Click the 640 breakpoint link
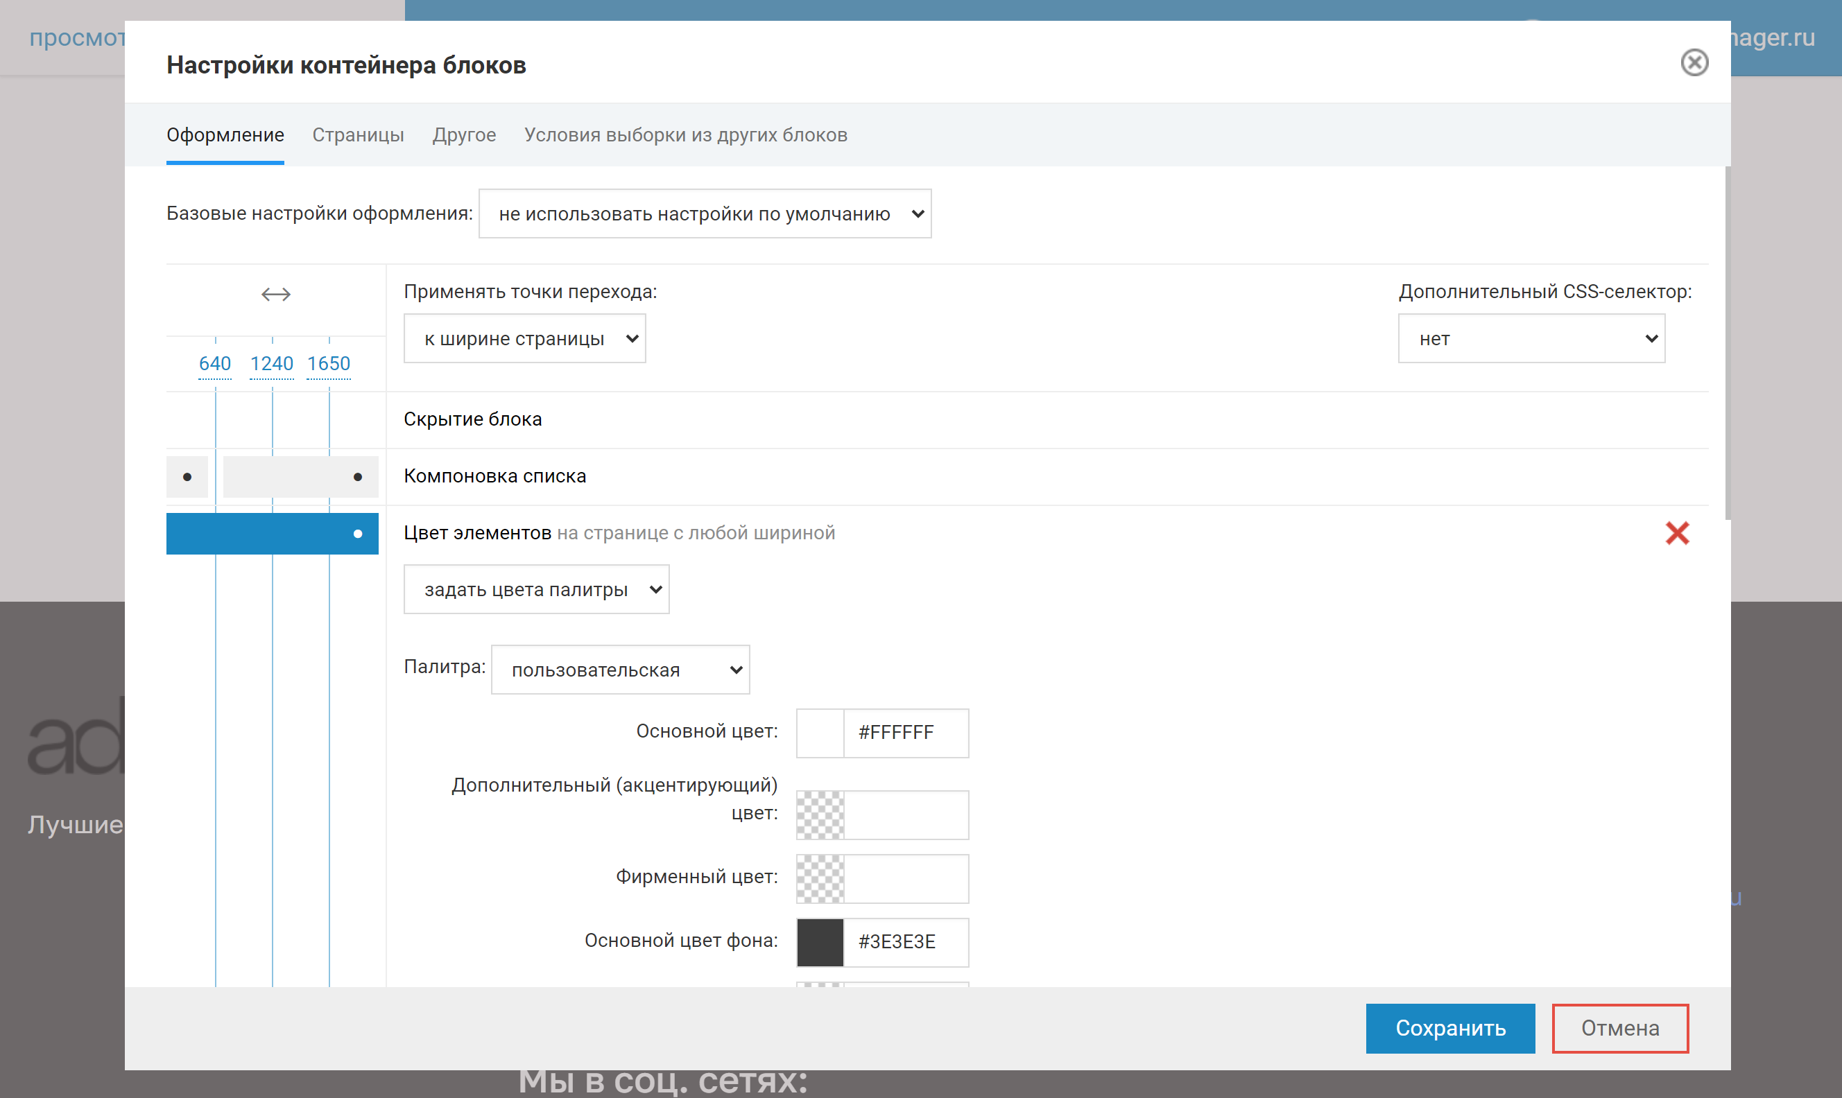This screenshot has width=1842, height=1098. coord(214,363)
